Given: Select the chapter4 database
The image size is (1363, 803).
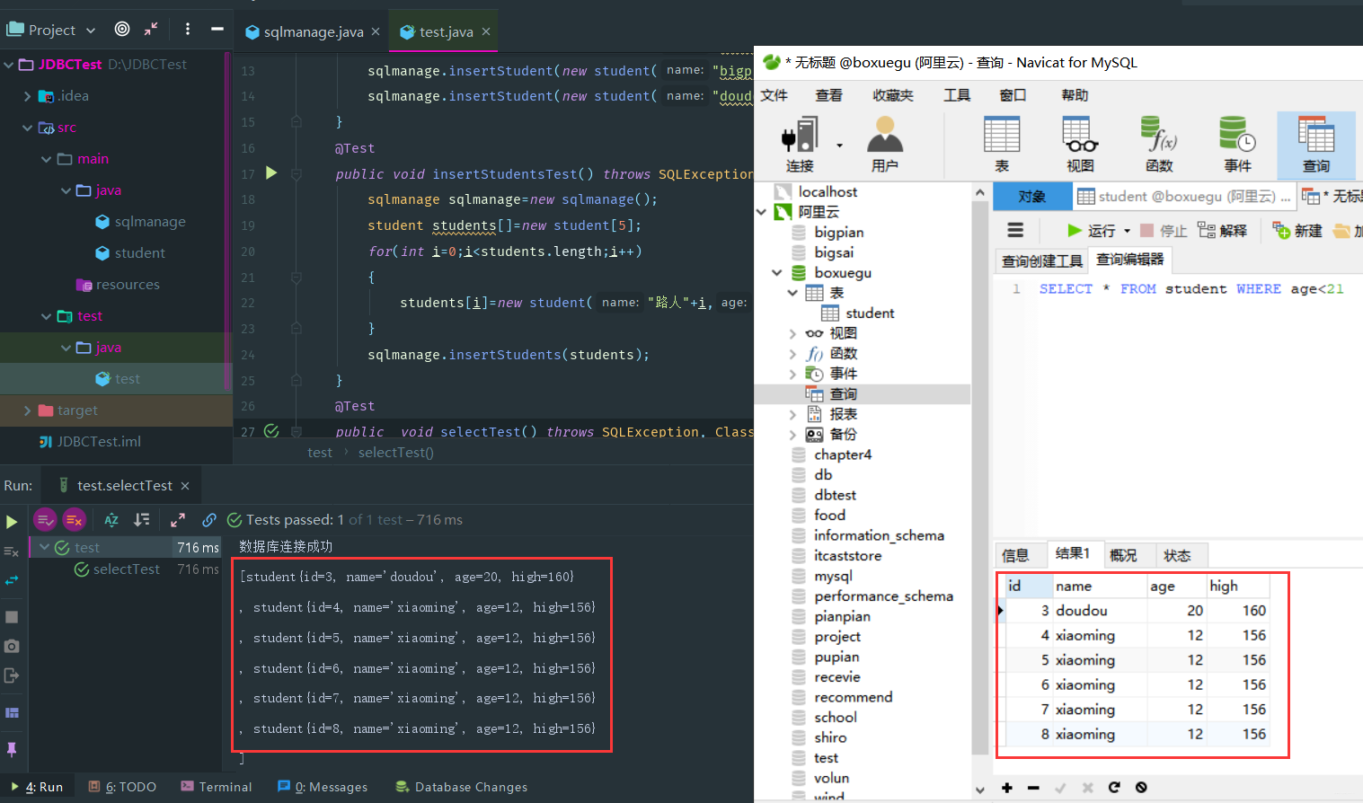Looking at the screenshot, I should 832,454.
